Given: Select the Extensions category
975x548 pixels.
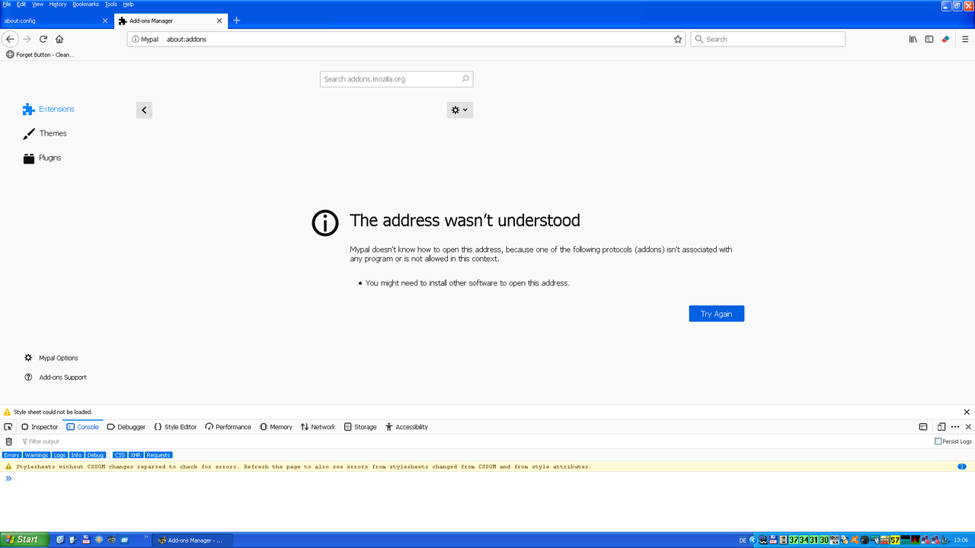Looking at the screenshot, I should [49, 109].
